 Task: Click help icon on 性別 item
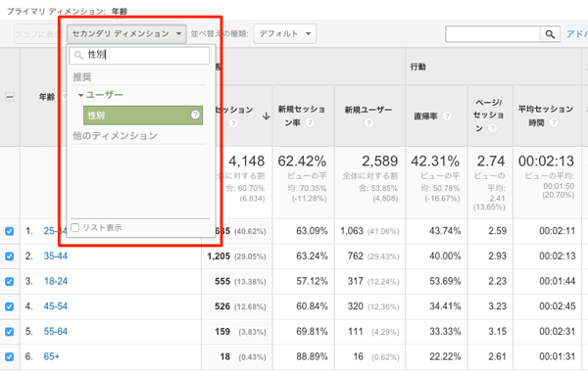(x=195, y=115)
